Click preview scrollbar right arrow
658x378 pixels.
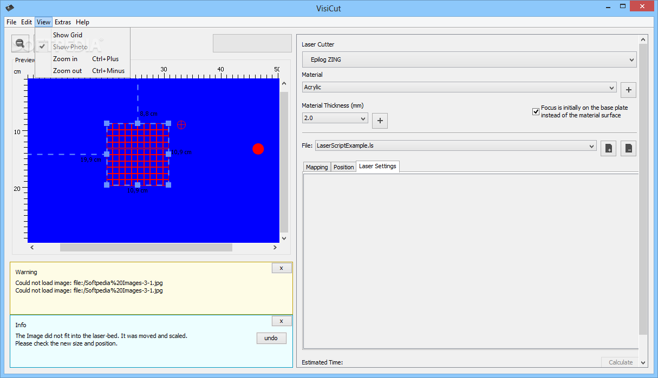[x=275, y=248]
